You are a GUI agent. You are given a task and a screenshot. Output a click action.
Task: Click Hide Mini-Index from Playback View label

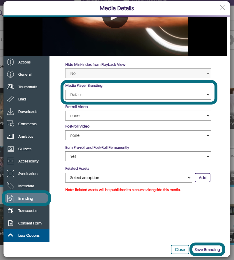(x=95, y=65)
